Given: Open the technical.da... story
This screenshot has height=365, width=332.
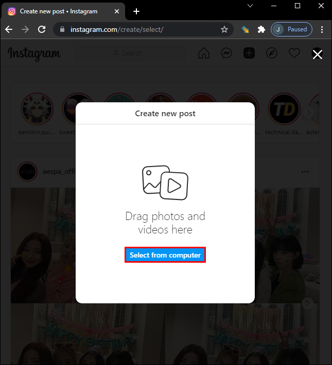Looking at the screenshot, I should pyautogui.click(x=284, y=109).
